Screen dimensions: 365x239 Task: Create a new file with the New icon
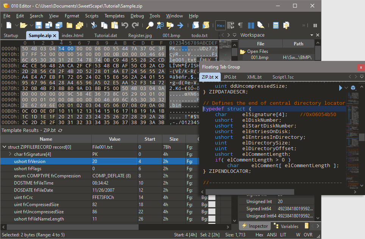tap(9, 25)
